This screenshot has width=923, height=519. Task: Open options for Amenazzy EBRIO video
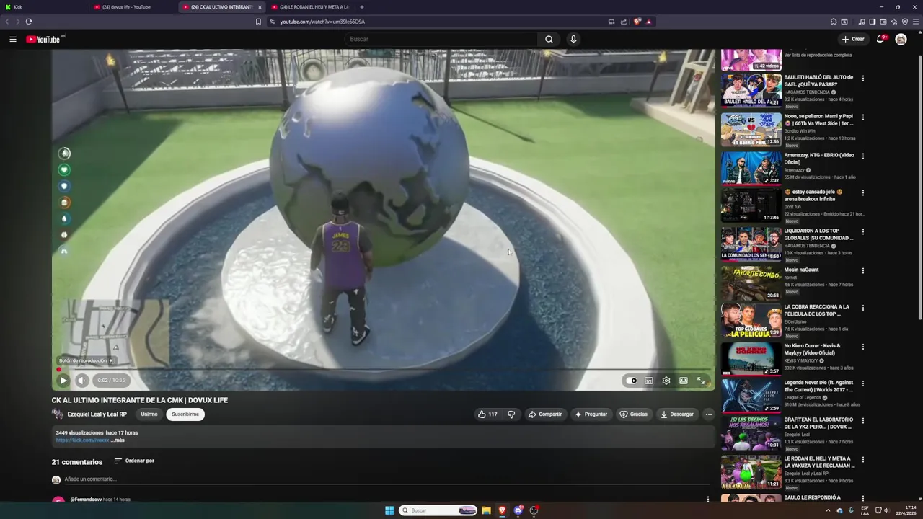(x=862, y=156)
